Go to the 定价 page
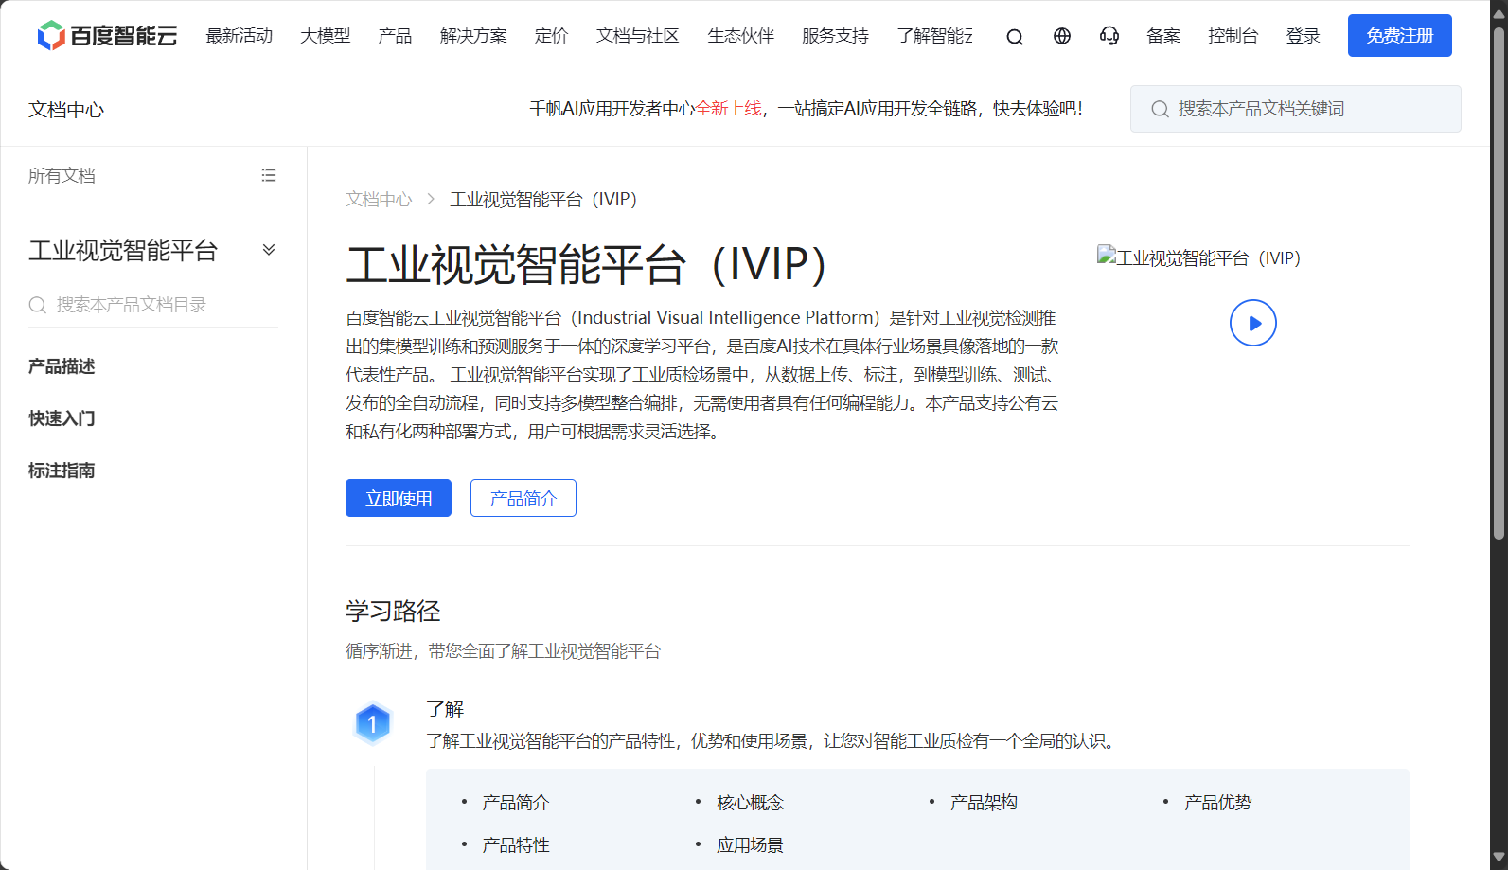 551,36
